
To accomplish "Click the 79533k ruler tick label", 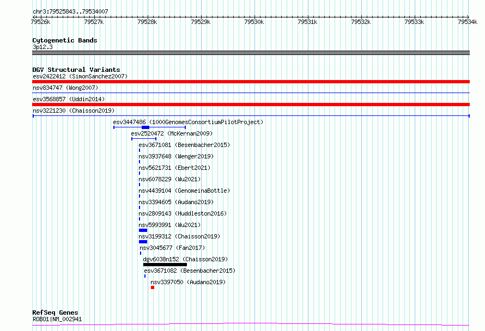I will 414,22.
